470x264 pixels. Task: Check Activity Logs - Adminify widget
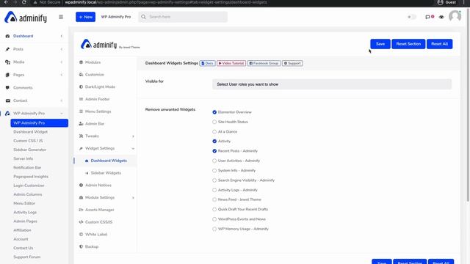214,190
